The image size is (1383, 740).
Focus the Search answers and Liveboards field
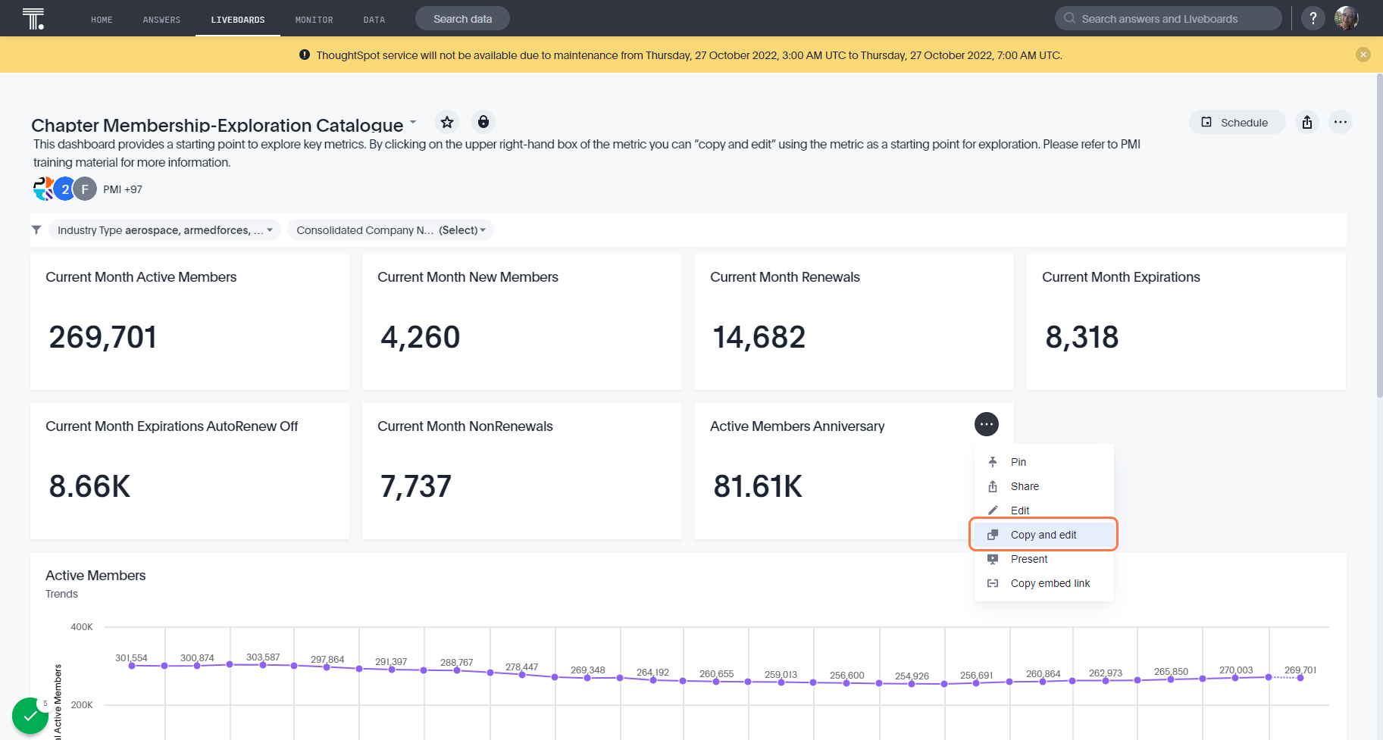point(1168,18)
